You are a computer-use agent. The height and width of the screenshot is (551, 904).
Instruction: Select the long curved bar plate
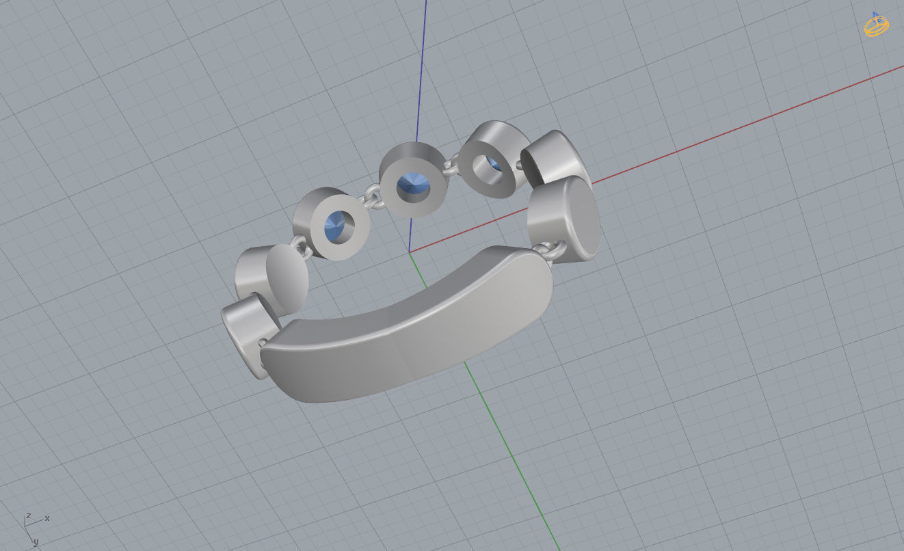click(407, 323)
